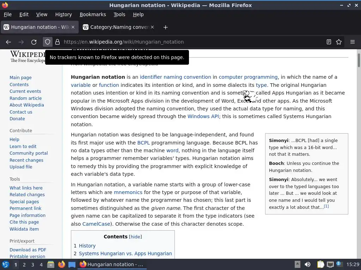
Task: Follow the computer programming link
Action: point(248,77)
